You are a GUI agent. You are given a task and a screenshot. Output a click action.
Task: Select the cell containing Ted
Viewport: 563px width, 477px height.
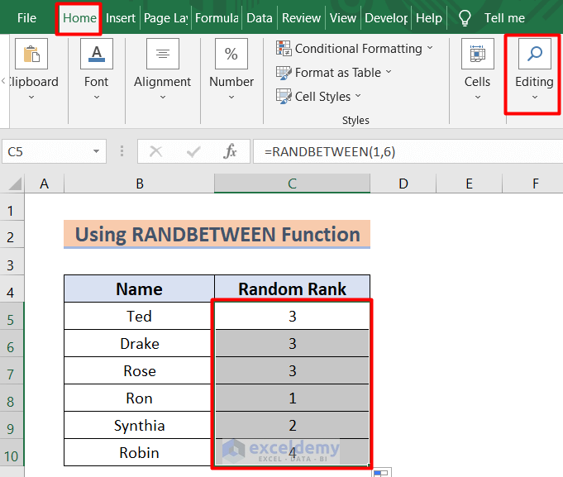(140, 316)
